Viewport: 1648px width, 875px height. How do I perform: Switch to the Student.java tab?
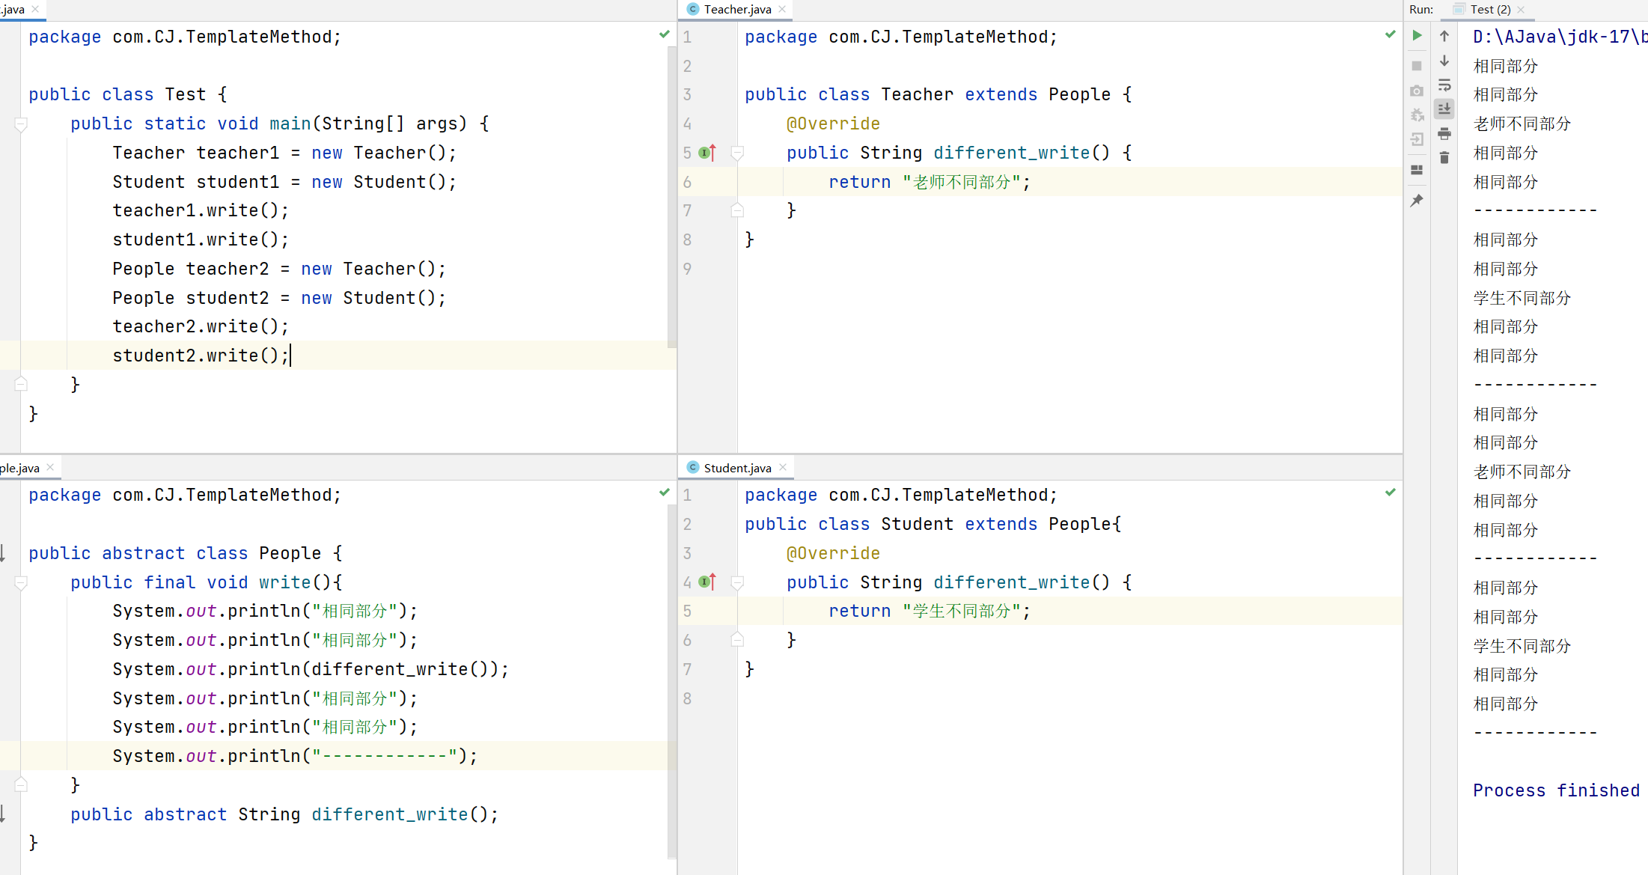click(736, 468)
